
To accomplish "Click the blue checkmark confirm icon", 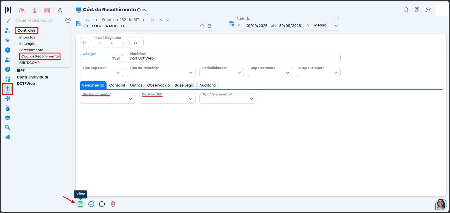I will 91,204.
